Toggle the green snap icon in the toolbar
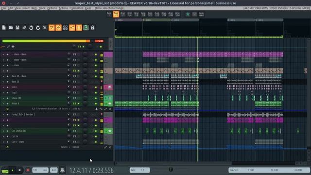This screenshot has height=175, width=311. coord(86,28)
